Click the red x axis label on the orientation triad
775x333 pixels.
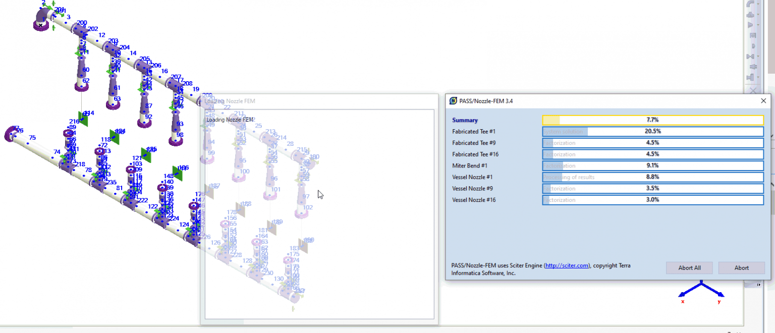pos(682,301)
